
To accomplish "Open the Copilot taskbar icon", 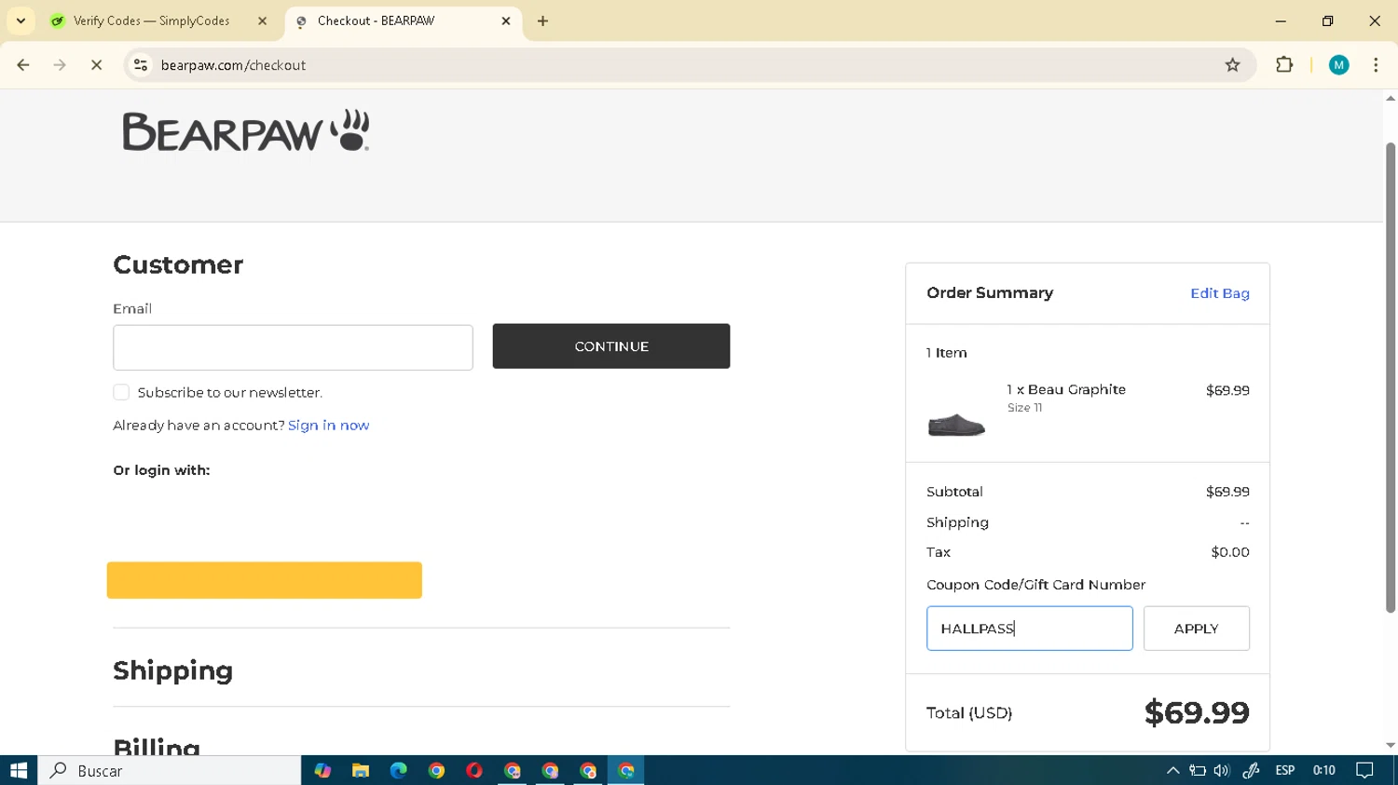I will tap(322, 770).
